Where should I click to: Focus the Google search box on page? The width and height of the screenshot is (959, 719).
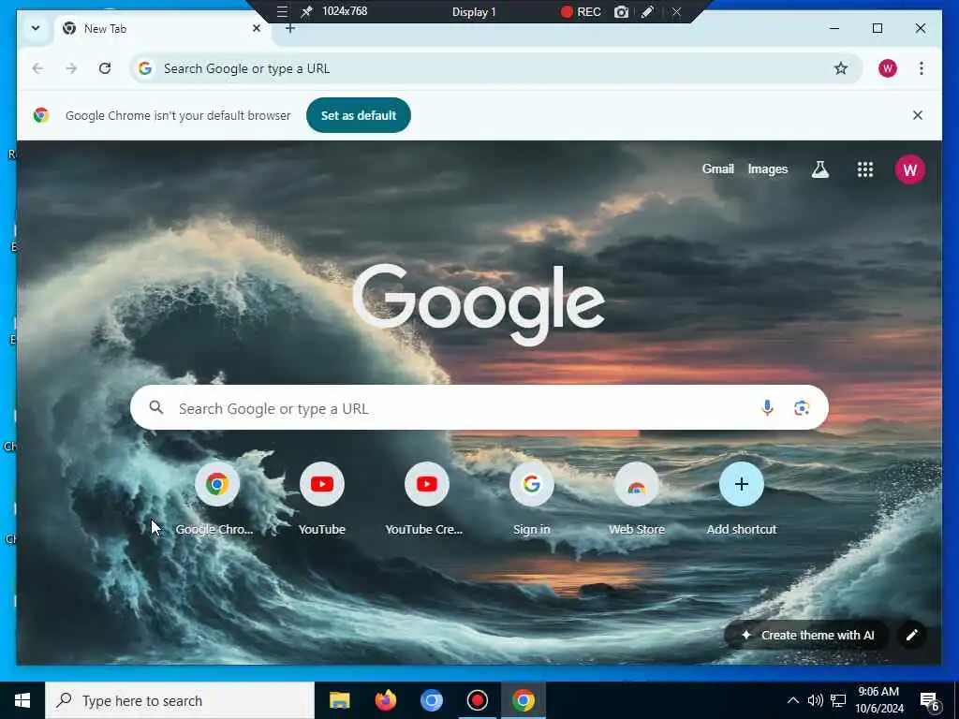479,407
